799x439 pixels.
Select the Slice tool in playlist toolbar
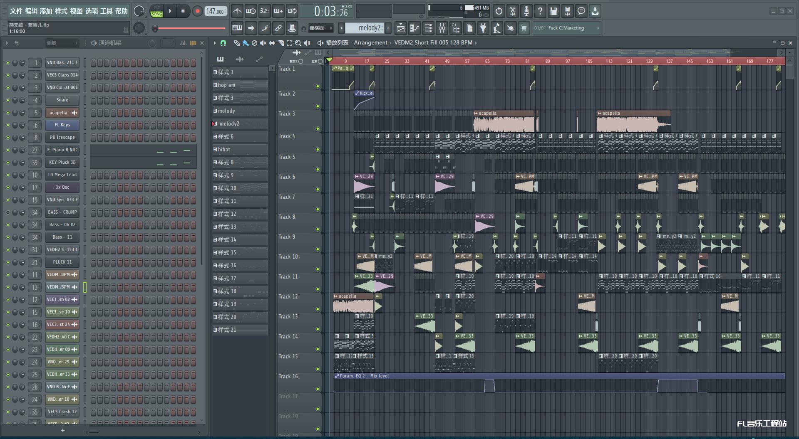(280, 43)
